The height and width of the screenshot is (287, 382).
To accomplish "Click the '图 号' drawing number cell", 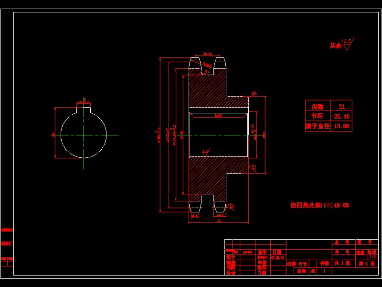I will (x=365, y=242).
